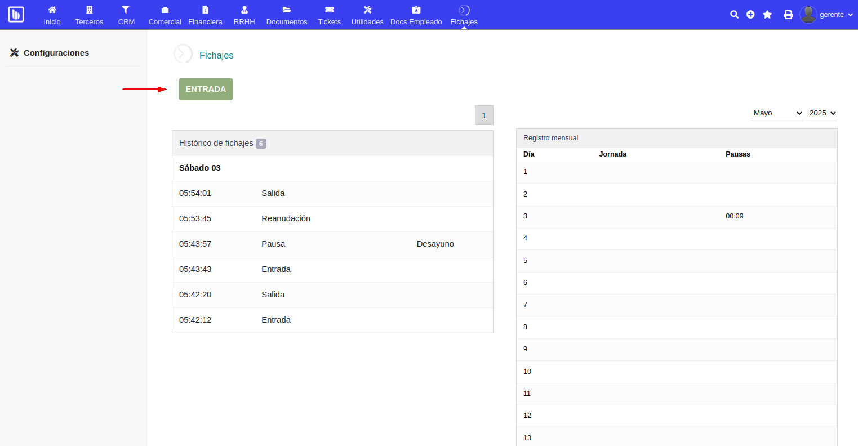
Task: Open the RRHH menu
Action: [244, 15]
